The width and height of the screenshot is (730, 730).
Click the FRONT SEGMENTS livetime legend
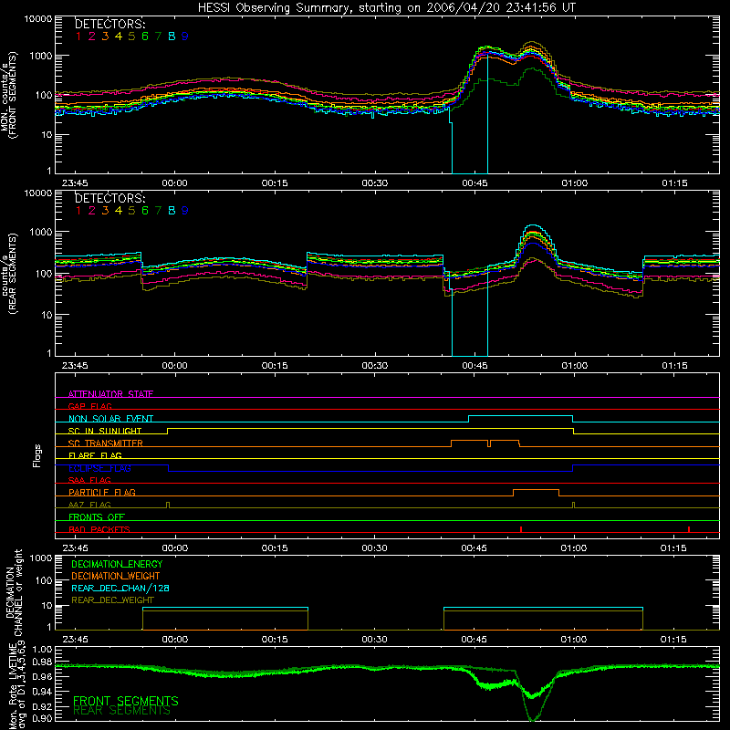(126, 701)
